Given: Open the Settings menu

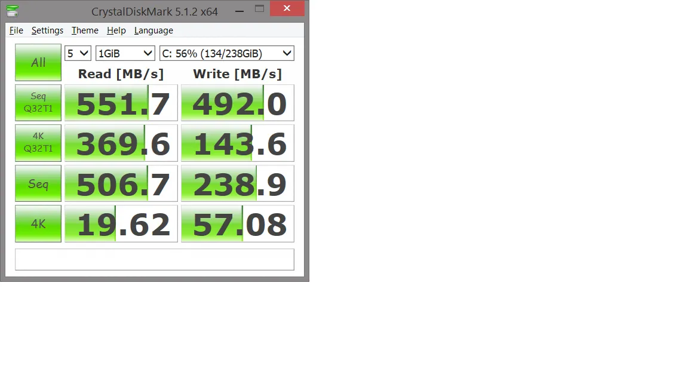Looking at the screenshot, I should point(47,30).
